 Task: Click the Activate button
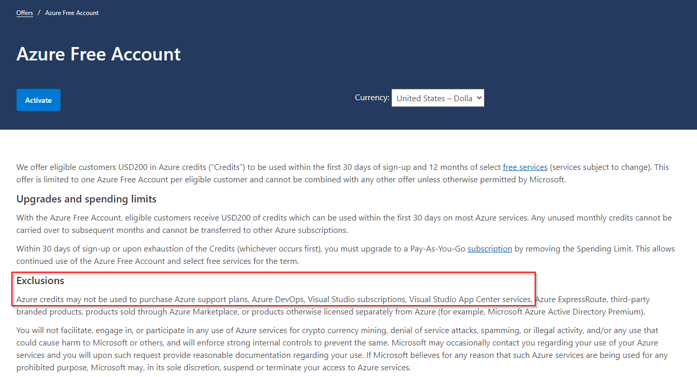38,100
